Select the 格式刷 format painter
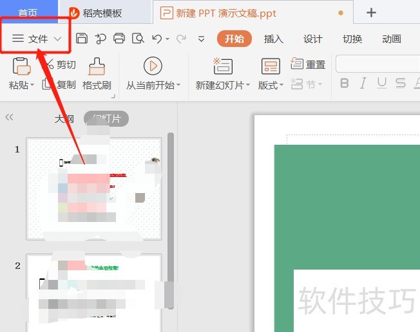Viewport: 420px width, 332px height. click(x=97, y=74)
